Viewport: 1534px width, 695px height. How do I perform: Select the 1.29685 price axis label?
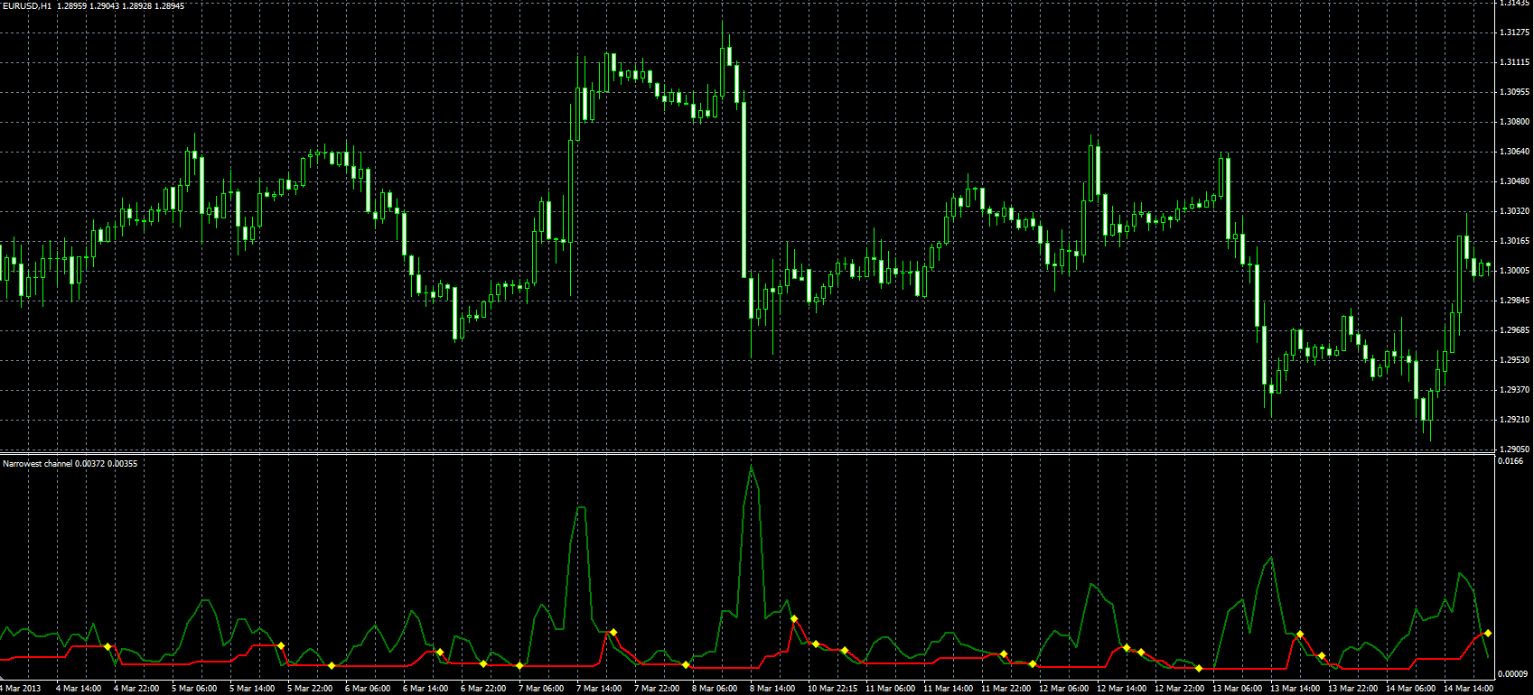(x=1514, y=330)
